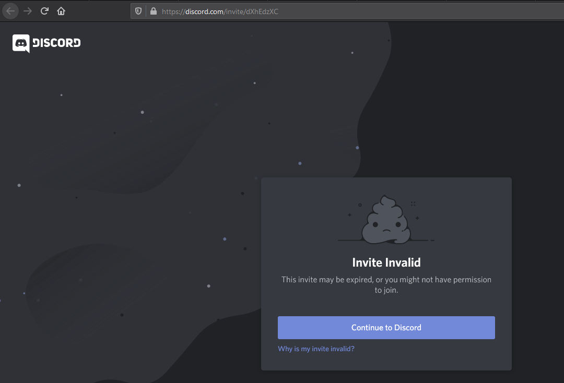Click the DISCORD wordmark text
Screen dimensions: 564x383
tap(56, 43)
